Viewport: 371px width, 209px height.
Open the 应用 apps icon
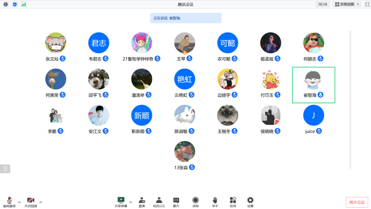[233, 202]
